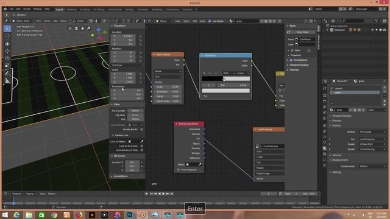390x219 pixels.
Task: Open the Windows Start menu
Action: click(5, 215)
